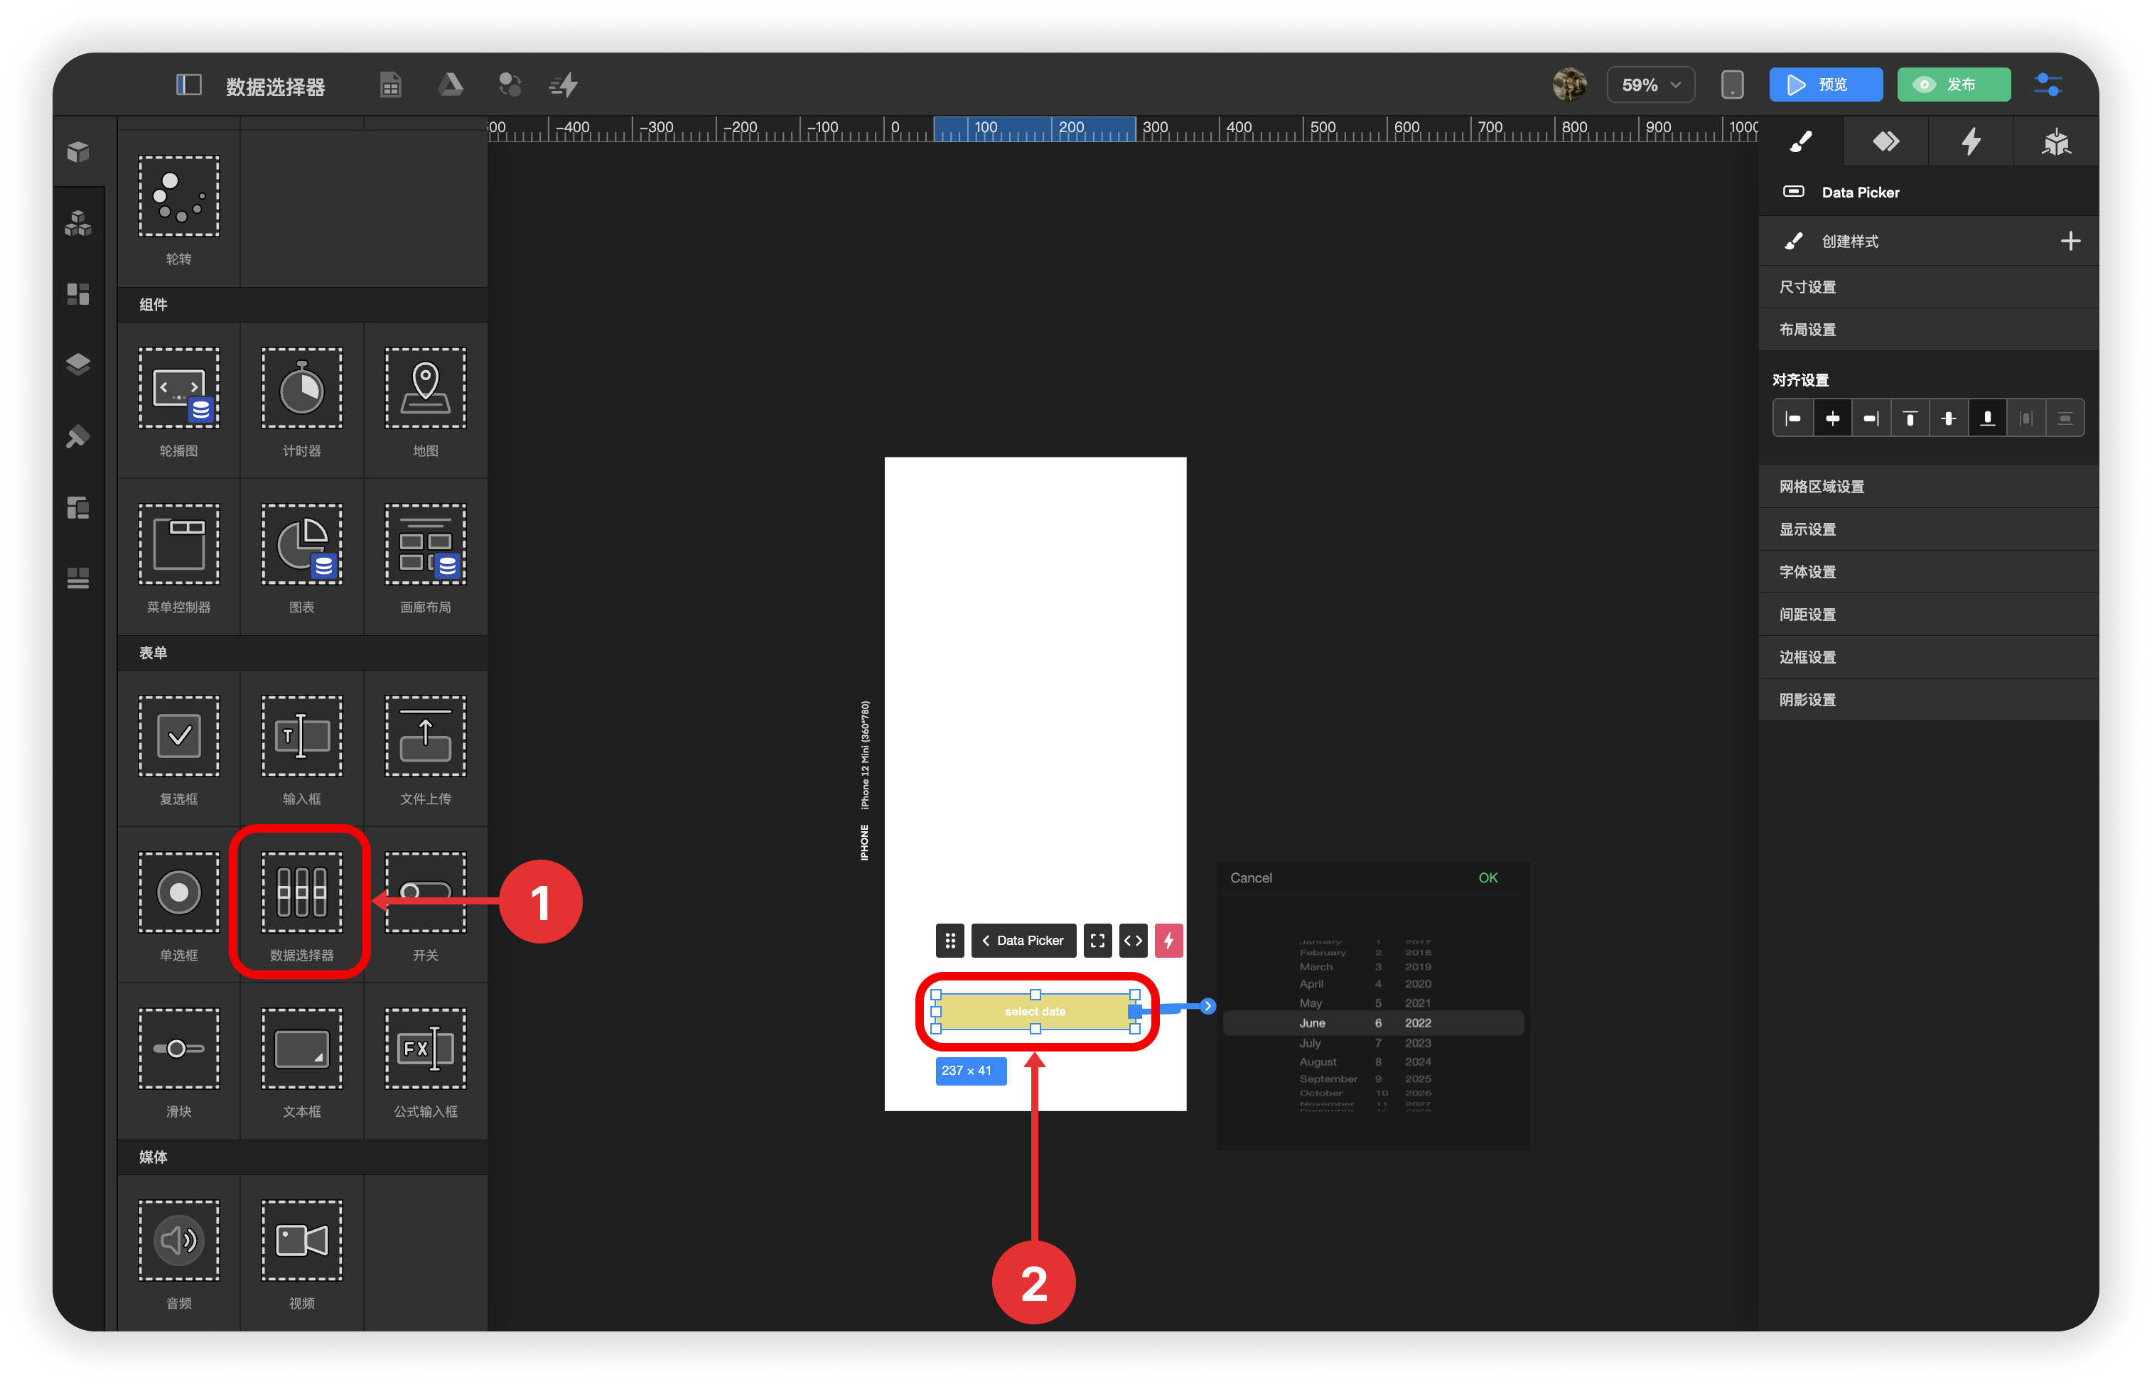Open the 59% zoom dropdown

click(1650, 85)
